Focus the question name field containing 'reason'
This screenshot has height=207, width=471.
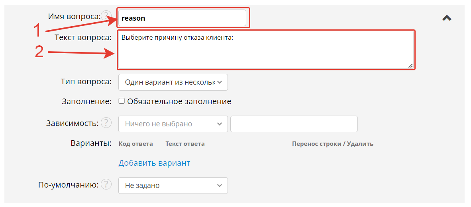(182, 18)
